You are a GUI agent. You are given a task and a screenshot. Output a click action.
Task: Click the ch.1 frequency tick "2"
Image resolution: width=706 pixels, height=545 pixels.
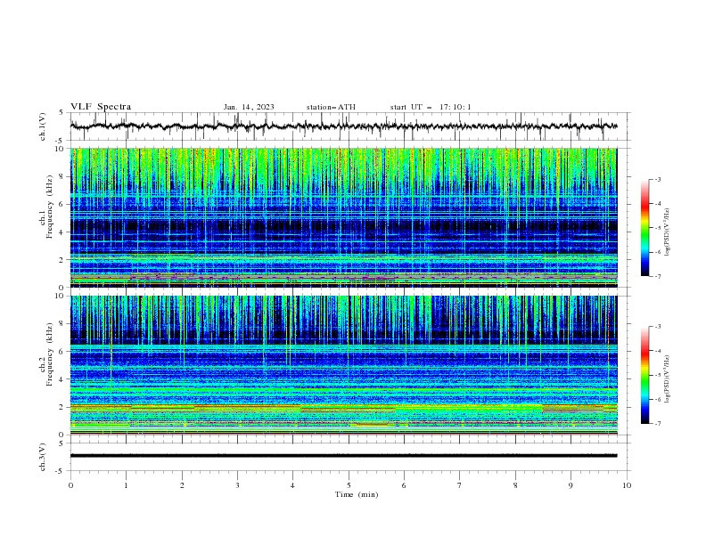62,260
